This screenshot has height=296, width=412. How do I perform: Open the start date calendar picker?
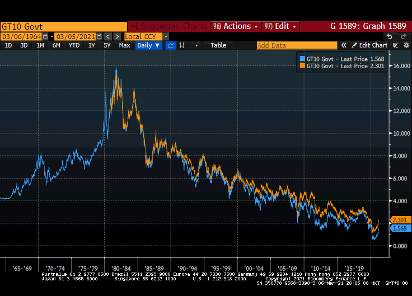(x=45, y=36)
